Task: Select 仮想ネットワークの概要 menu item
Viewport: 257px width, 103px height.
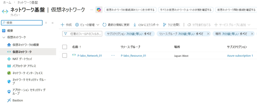Action: click(25, 45)
